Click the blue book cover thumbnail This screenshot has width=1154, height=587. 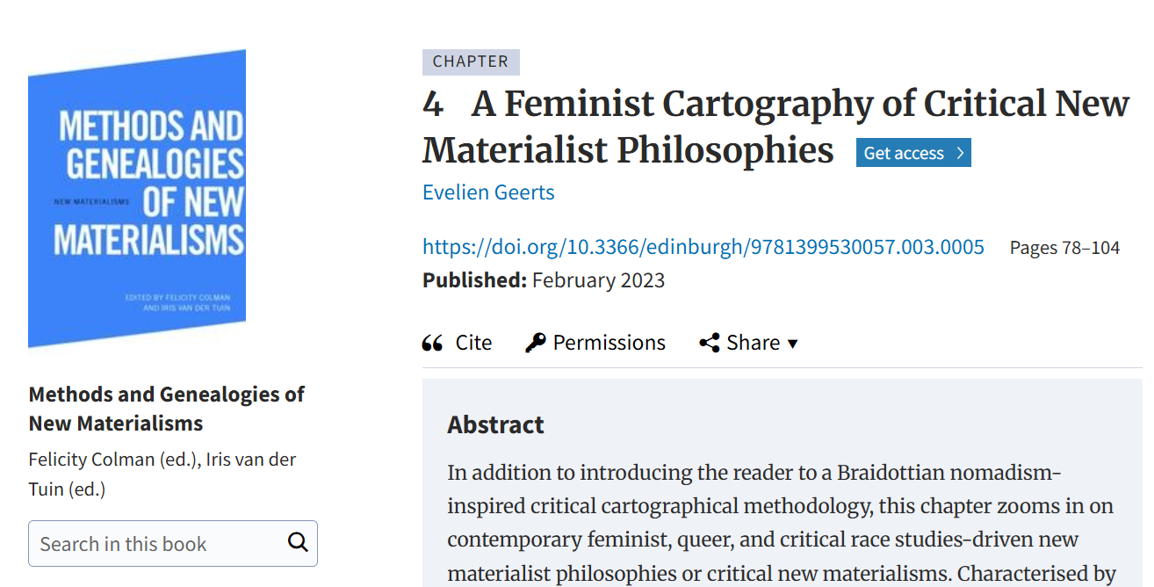(x=137, y=199)
